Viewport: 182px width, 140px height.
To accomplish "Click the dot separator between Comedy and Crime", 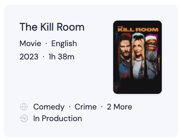I will point(69,107).
